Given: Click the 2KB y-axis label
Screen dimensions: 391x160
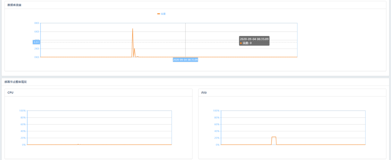Looking at the screenshot, I should pyautogui.click(x=37, y=49).
